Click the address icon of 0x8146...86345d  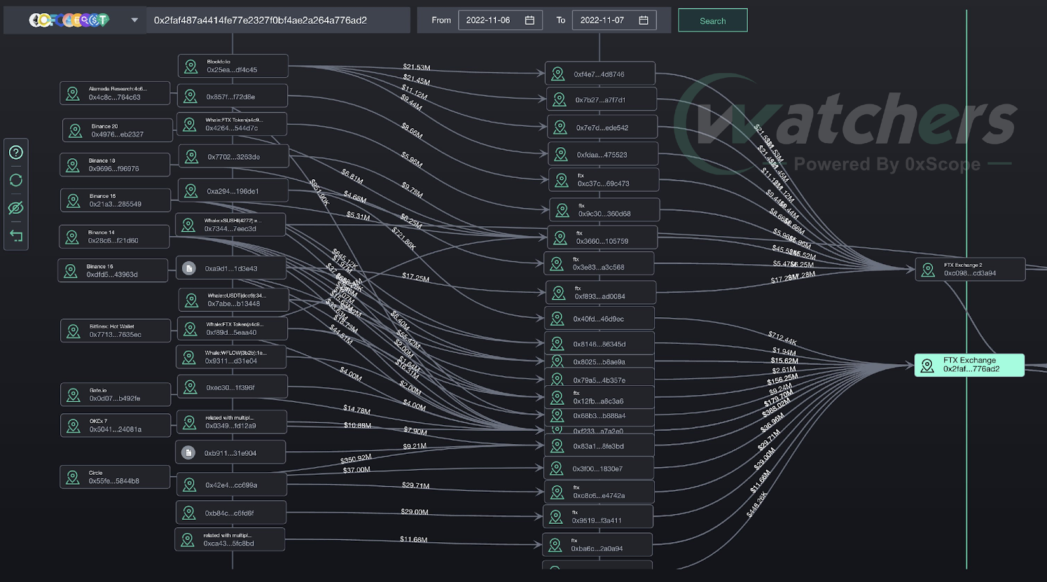point(558,343)
